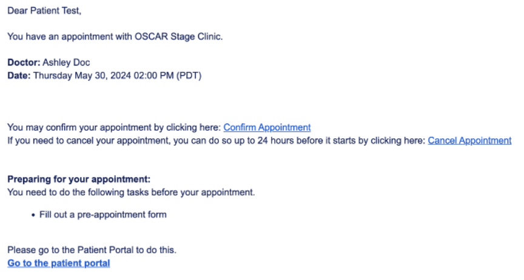
Task: Click the "If you need to cancel" sentence
Action: point(55,141)
